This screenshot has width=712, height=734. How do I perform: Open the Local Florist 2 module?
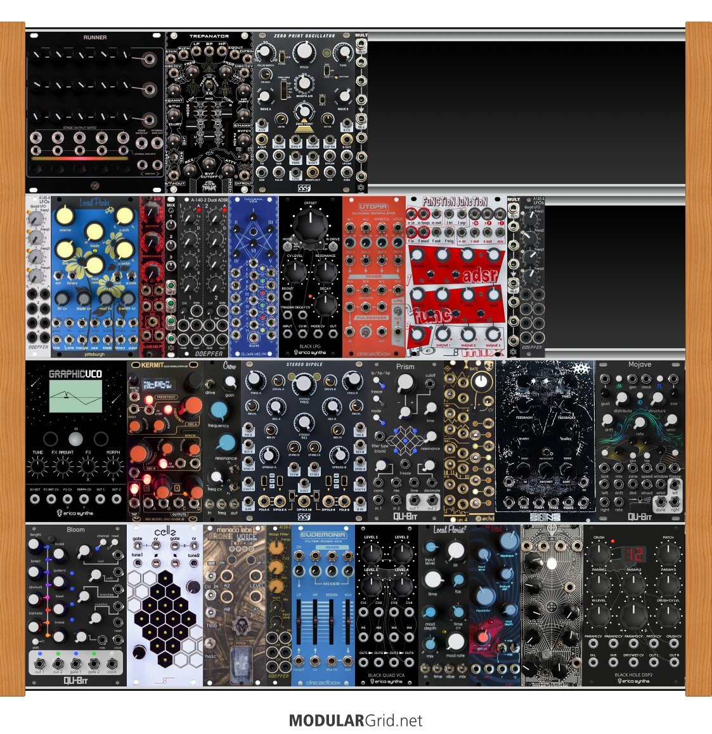[x=443, y=605]
